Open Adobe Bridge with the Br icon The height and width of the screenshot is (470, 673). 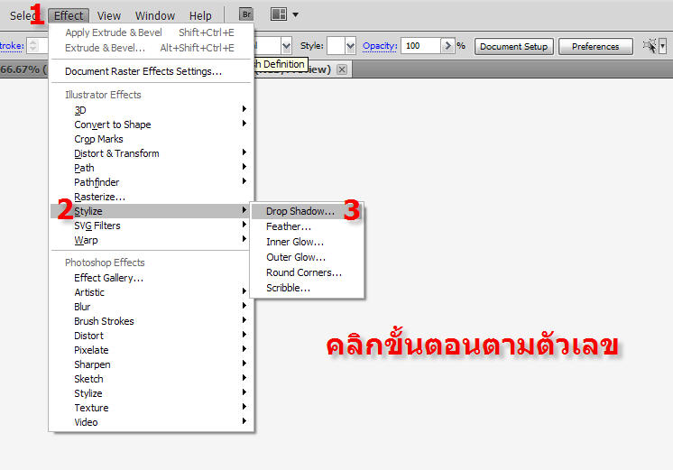(x=246, y=14)
